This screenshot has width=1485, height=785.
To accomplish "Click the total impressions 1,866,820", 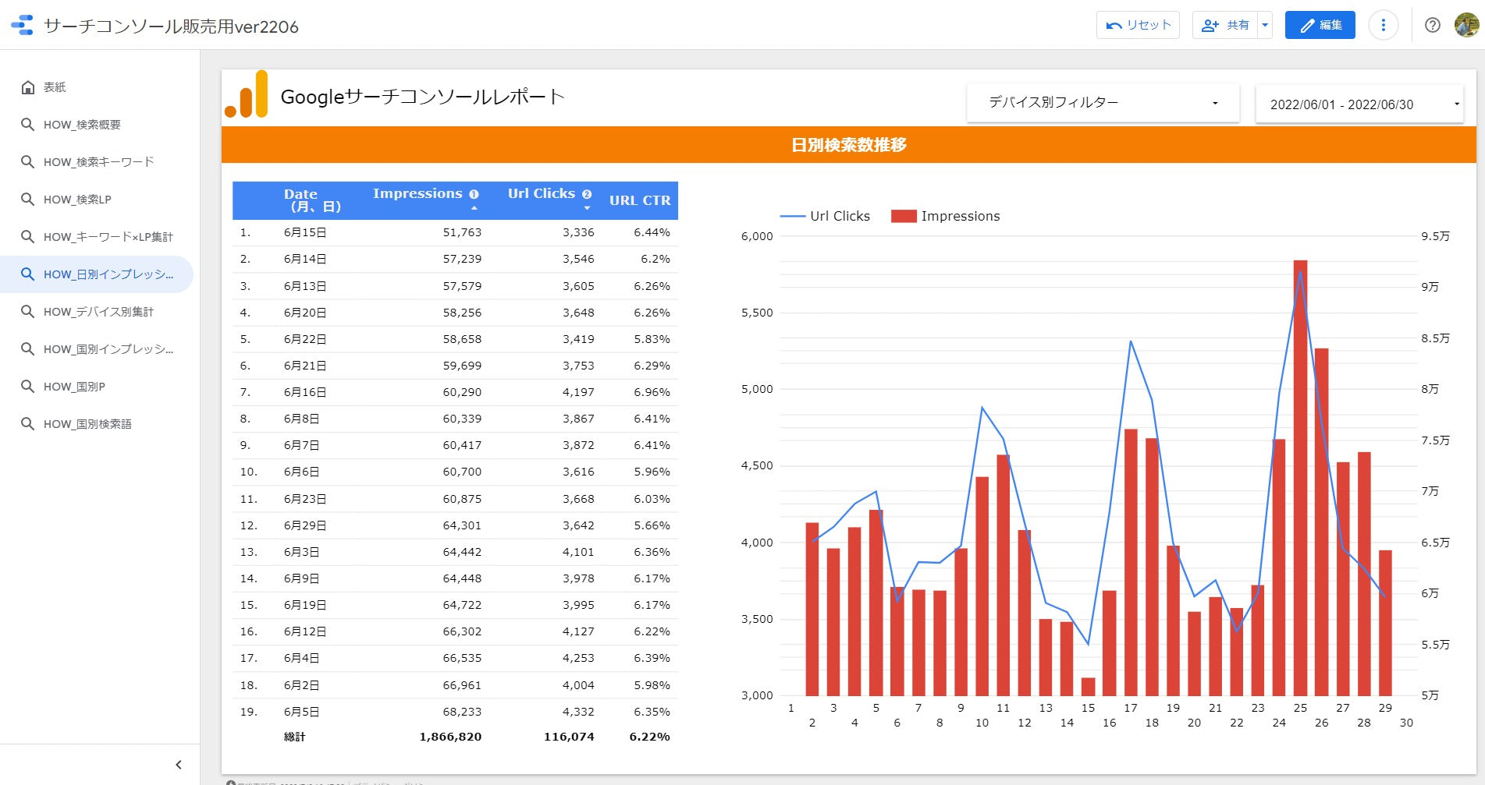I will pos(450,737).
